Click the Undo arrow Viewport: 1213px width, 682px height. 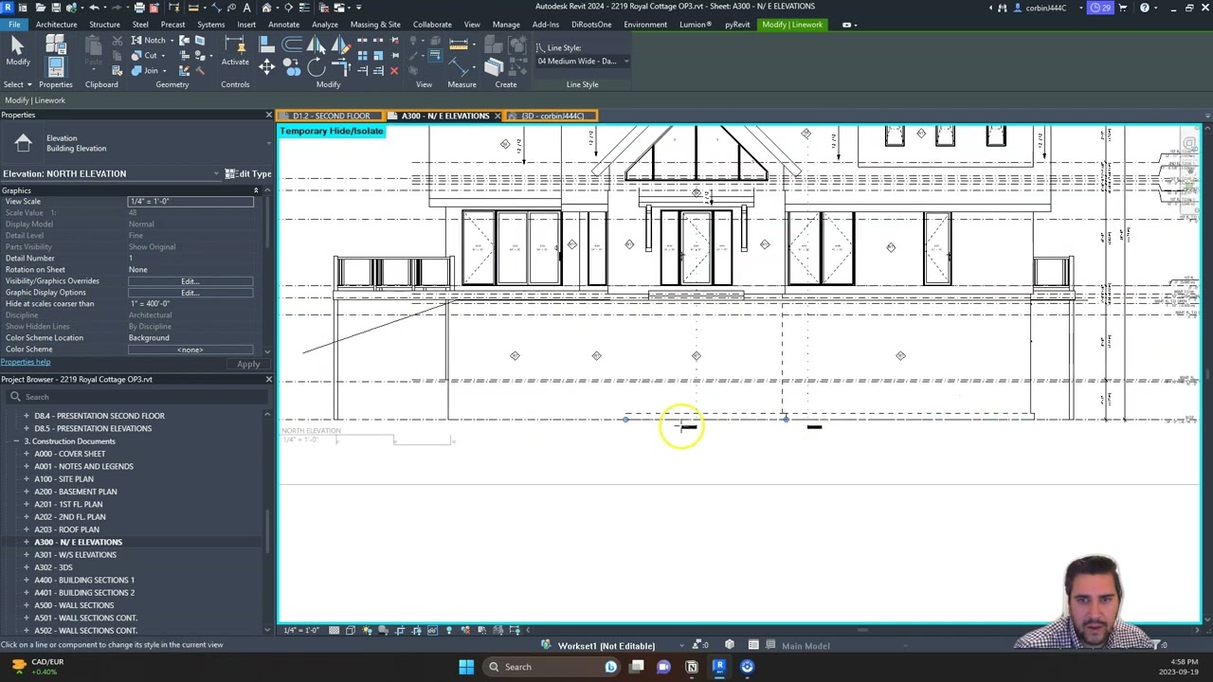[x=94, y=7]
